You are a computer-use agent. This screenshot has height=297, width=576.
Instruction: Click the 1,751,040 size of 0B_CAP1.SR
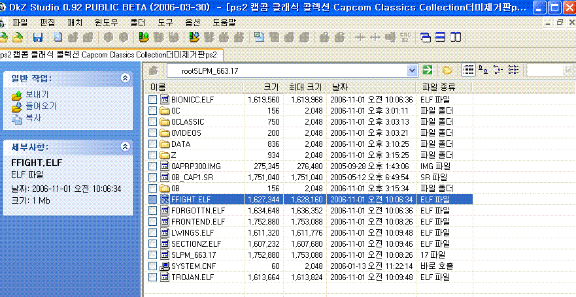263,178
